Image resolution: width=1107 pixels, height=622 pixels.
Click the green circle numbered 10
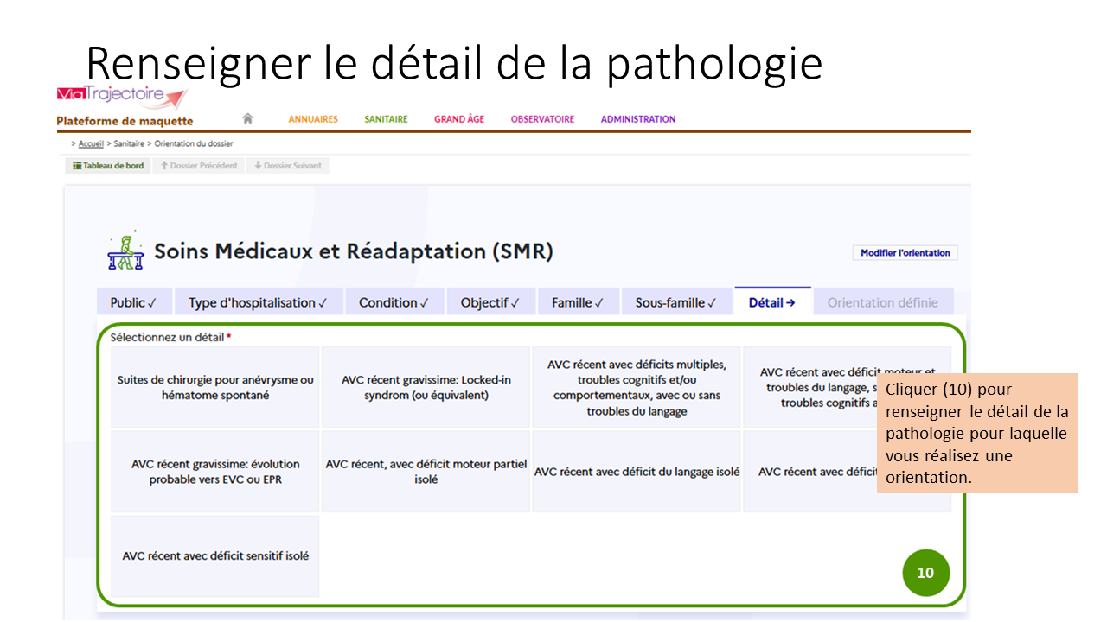tap(925, 573)
